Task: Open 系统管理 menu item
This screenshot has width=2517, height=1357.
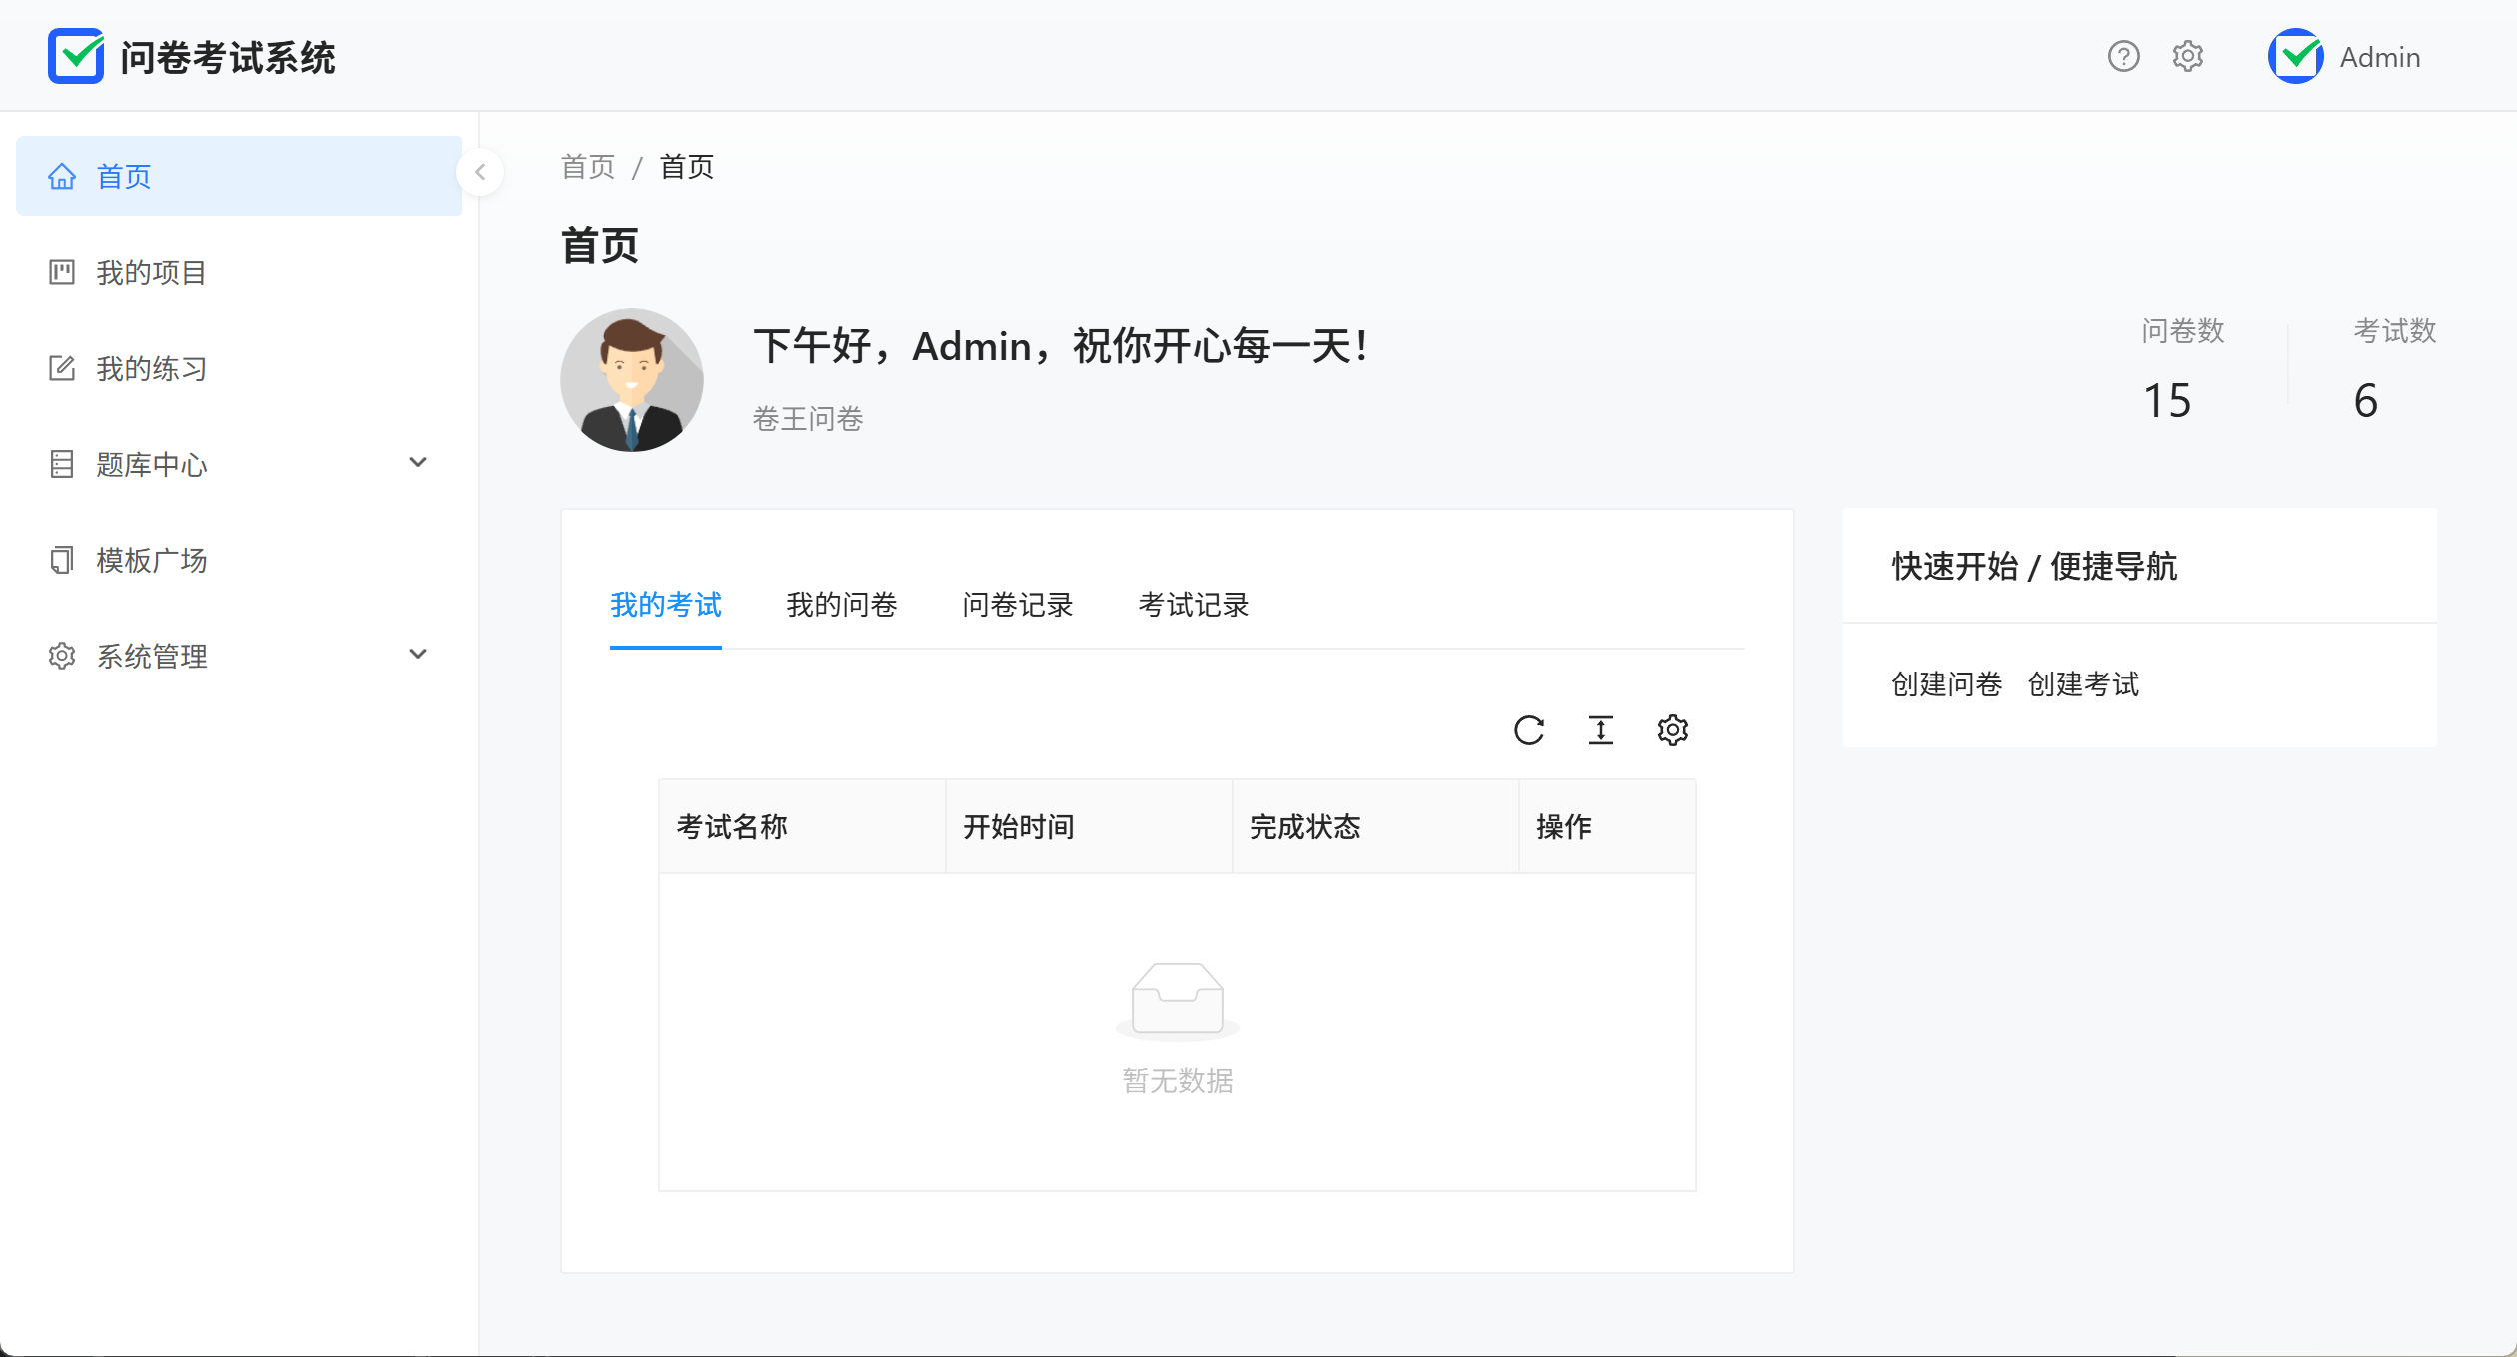Action: (239, 656)
